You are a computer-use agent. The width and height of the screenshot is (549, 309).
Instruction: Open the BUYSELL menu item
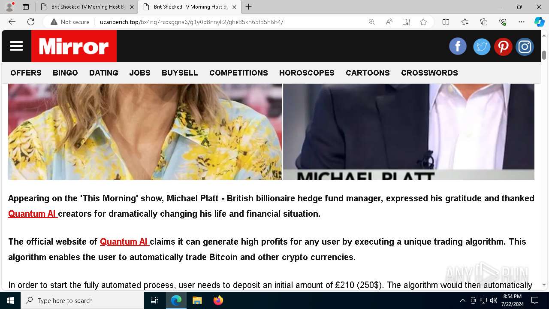(x=180, y=73)
